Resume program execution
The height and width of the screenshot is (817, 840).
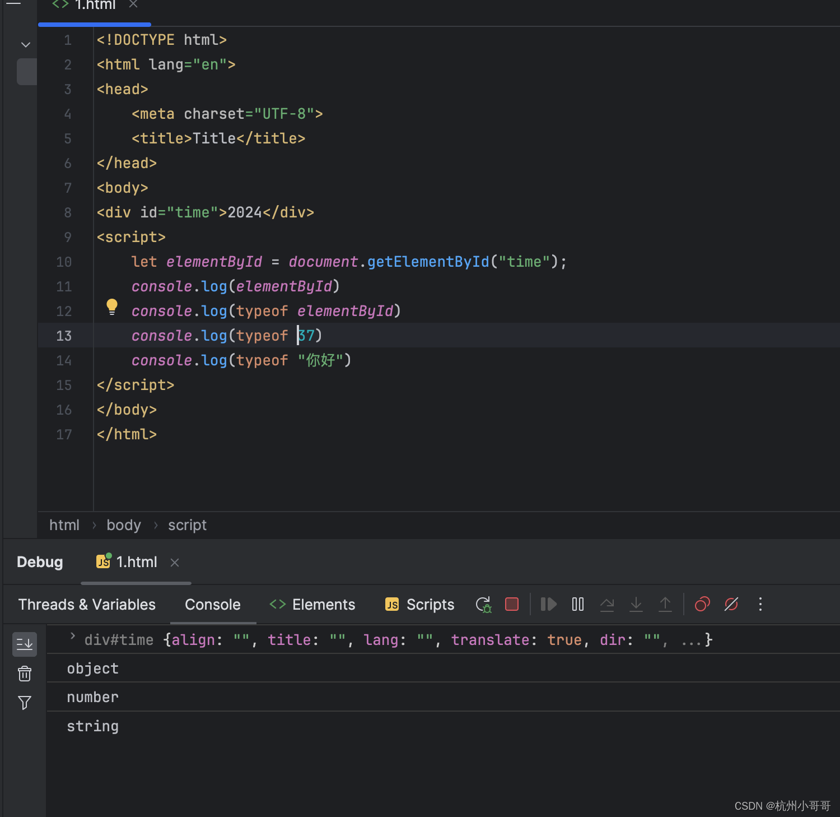(x=548, y=604)
